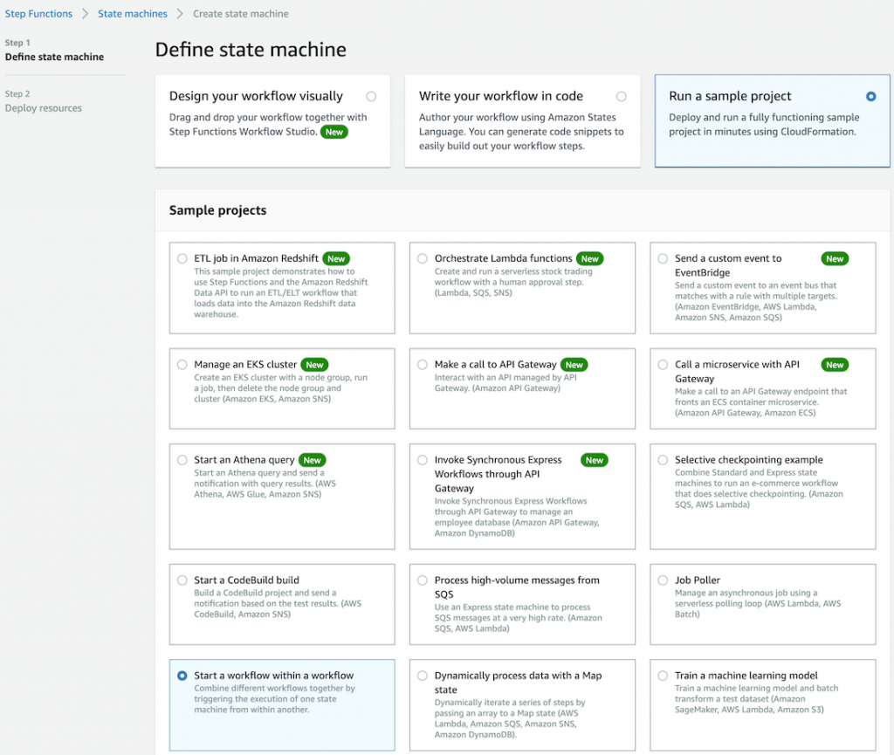Pick Train a machine learning model

(x=663, y=676)
